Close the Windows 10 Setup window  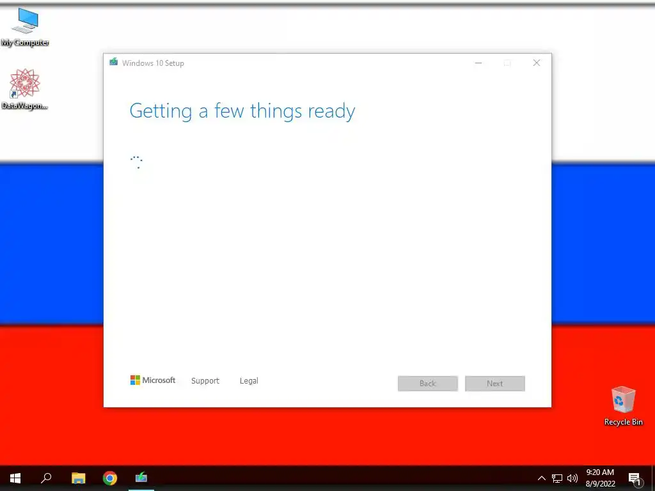pyautogui.click(x=537, y=63)
